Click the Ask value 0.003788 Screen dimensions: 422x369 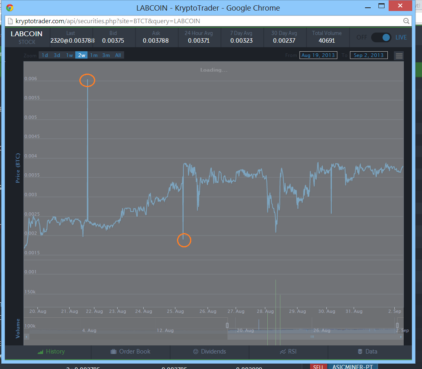coord(156,41)
